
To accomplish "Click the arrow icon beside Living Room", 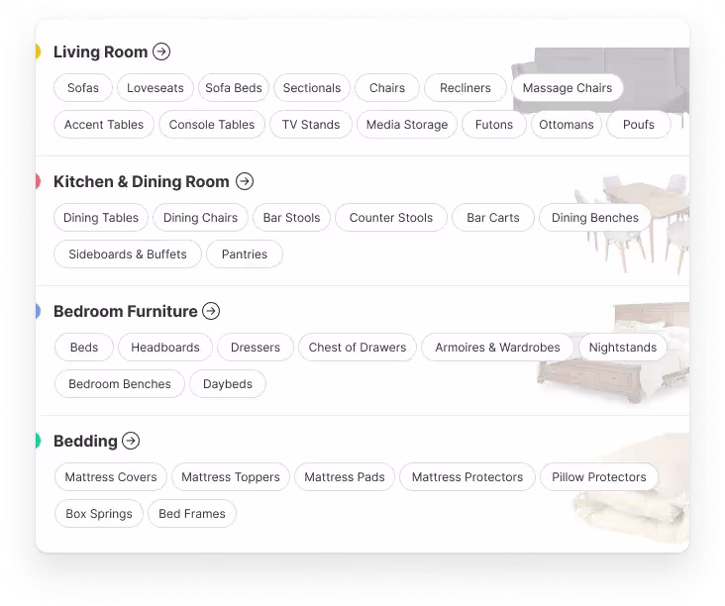I will coord(161,51).
